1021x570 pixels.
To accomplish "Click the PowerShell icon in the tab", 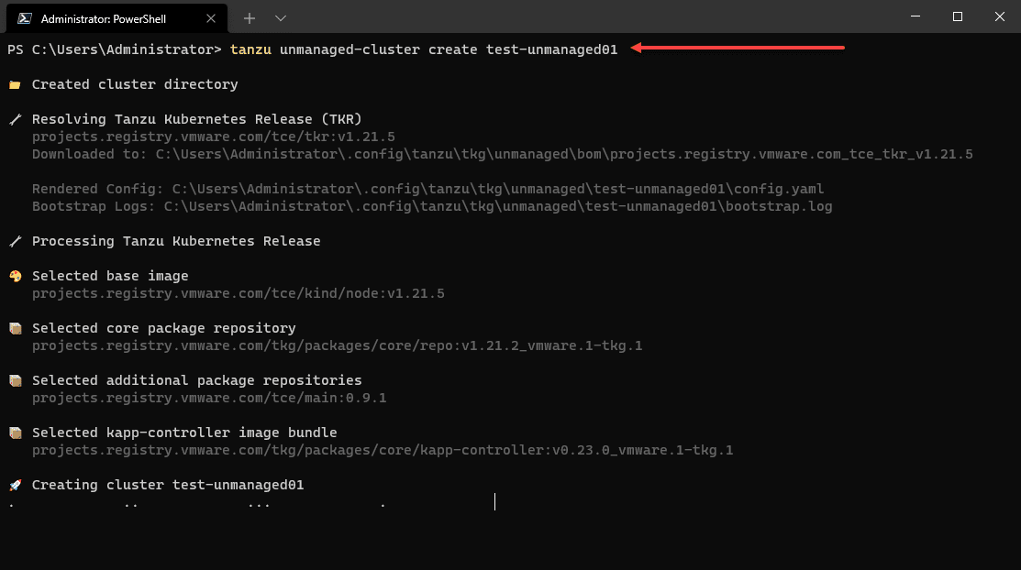I will [x=26, y=17].
